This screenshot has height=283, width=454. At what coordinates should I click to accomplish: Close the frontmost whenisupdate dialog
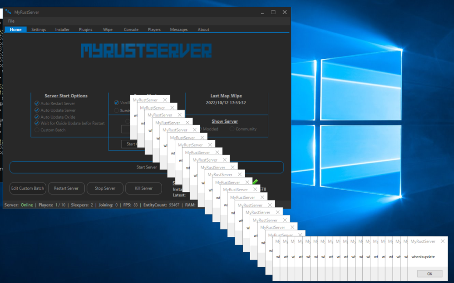(x=443, y=241)
